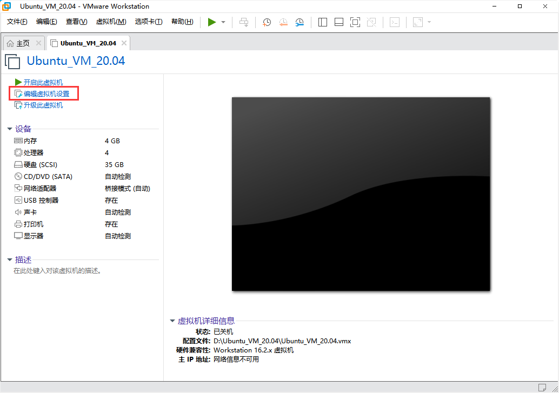The width and height of the screenshot is (559, 393).
Task: Click the revert to snapshot toolbar icon
Action: point(283,22)
